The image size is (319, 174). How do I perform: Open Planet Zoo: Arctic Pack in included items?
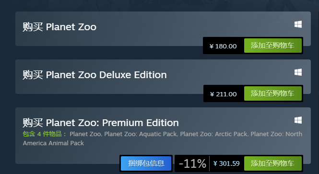214,134
